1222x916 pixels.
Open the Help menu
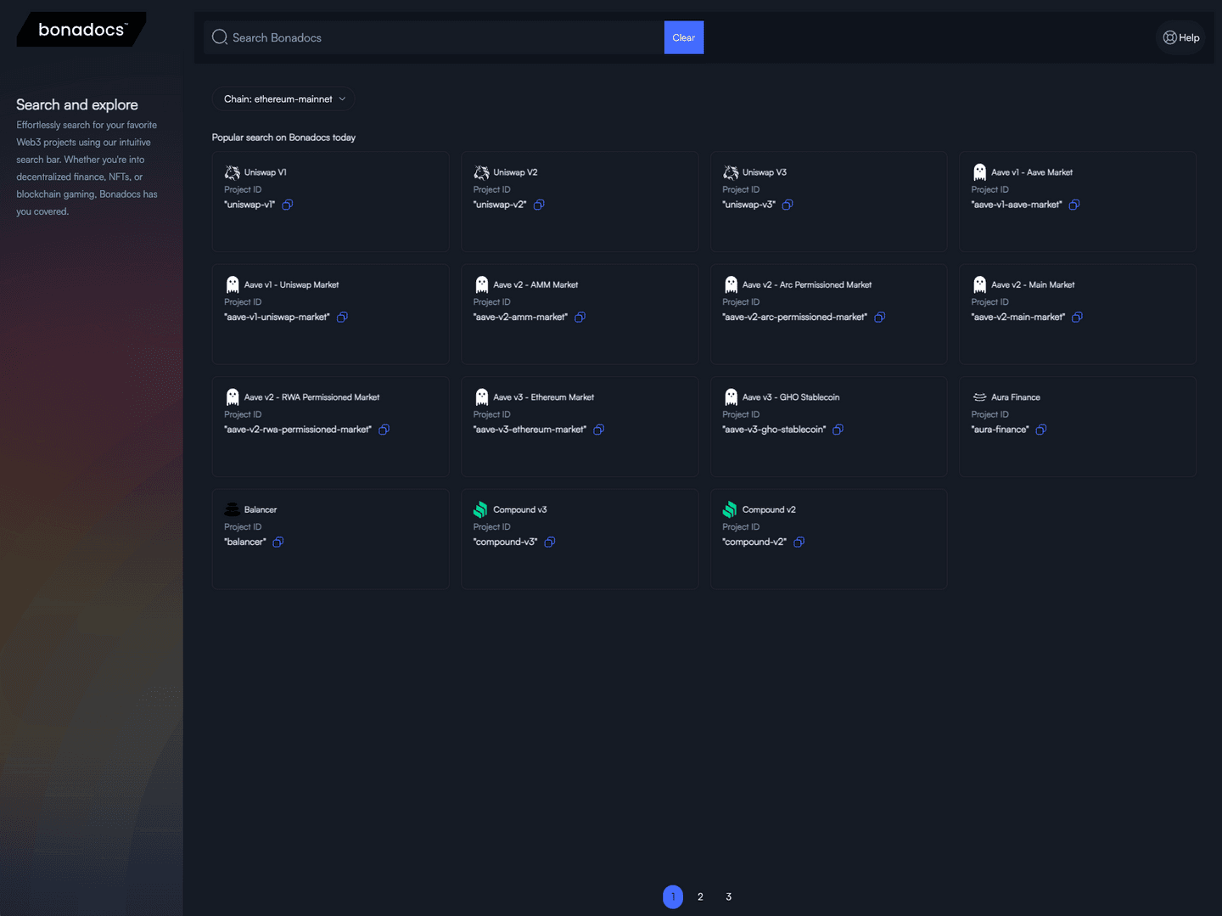[1180, 37]
